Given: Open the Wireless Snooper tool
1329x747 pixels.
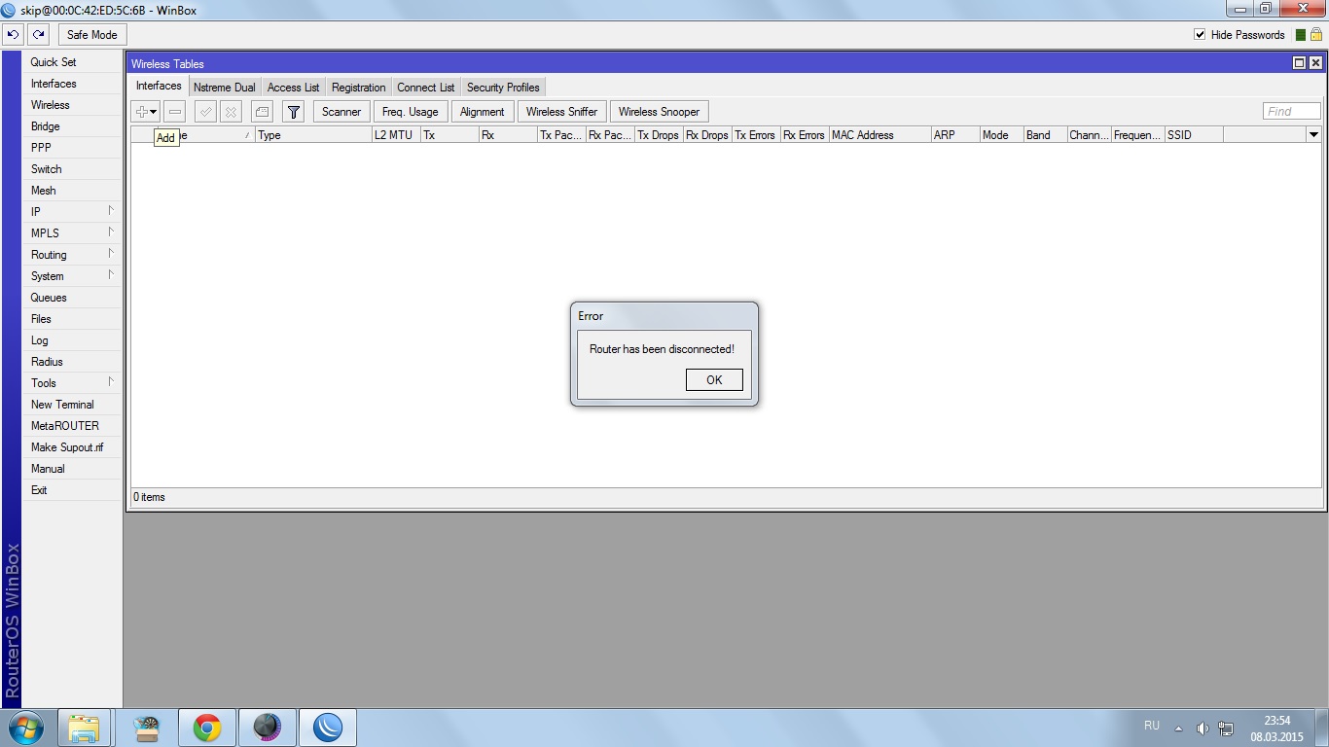Looking at the screenshot, I should click(x=659, y=112).
